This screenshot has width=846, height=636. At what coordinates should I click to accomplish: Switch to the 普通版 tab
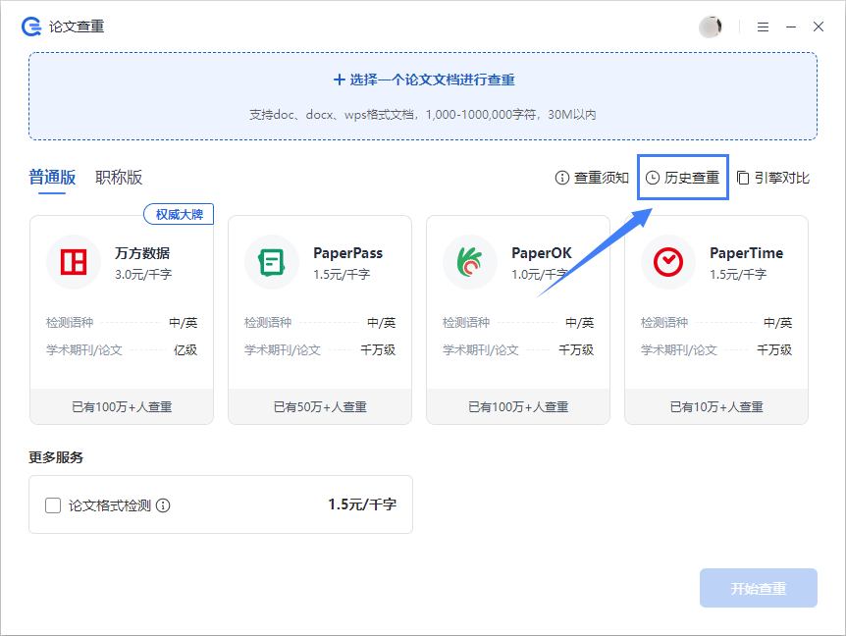[52, 177]
